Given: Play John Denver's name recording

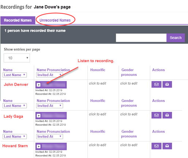Looking at the screenshot, I should (x=39, y=85).
